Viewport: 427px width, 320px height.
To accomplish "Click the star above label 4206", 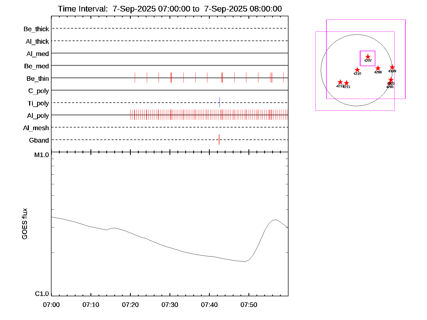I will [378, 68].
